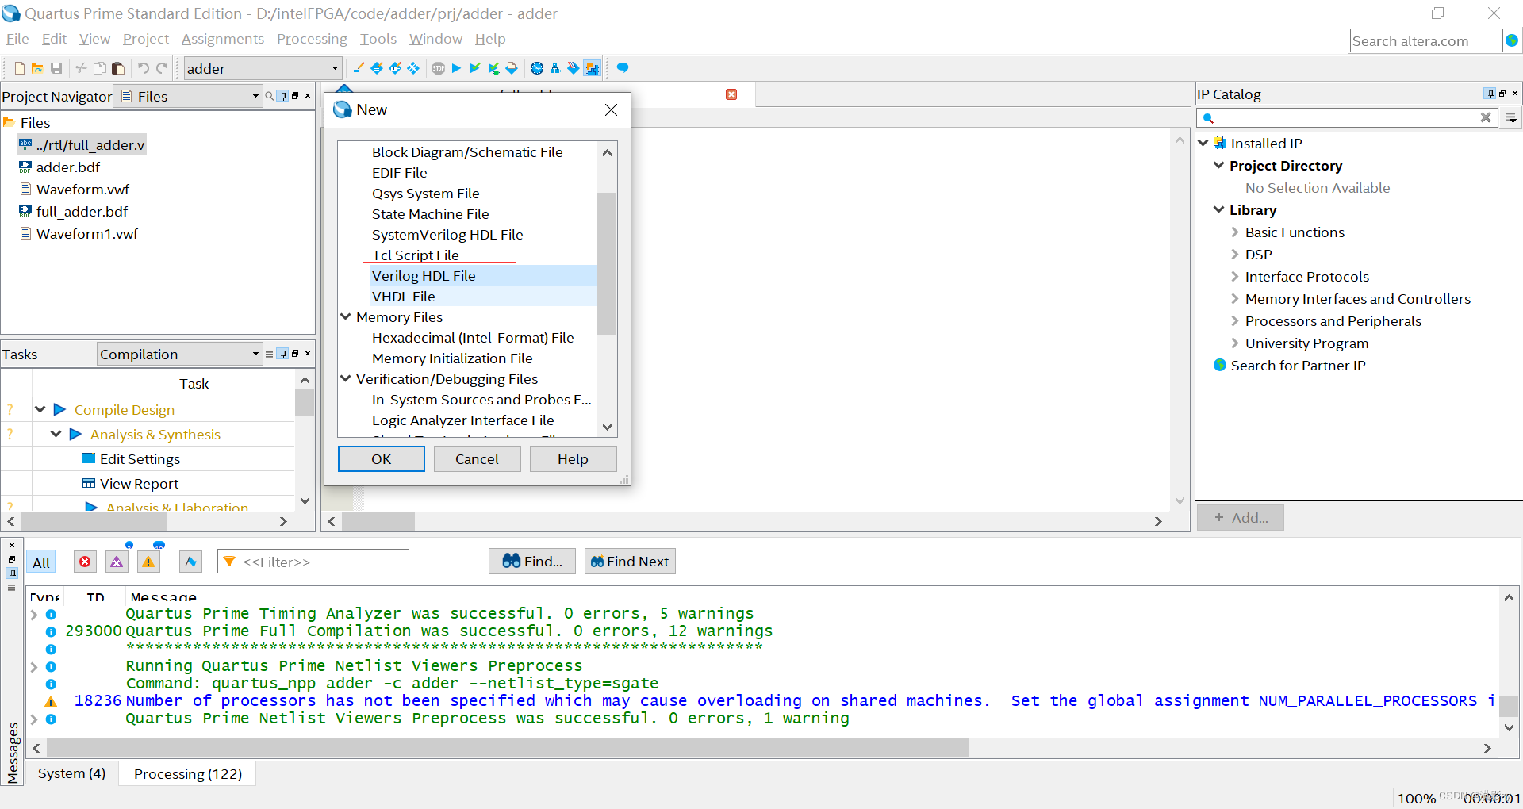Clear the IP Catalog search with X
The image size is (1523, 809).
[x=1486, y=117]
